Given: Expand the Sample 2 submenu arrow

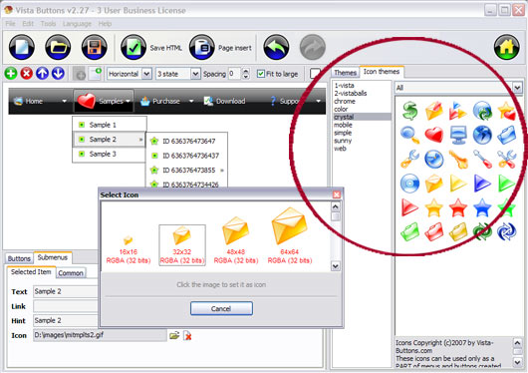Looking at the screenshot, I should (140, 140).
